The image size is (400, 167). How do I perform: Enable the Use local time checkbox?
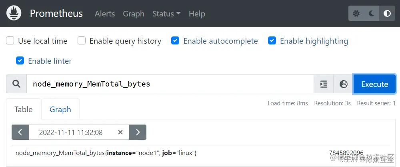(x=10, y=41)
